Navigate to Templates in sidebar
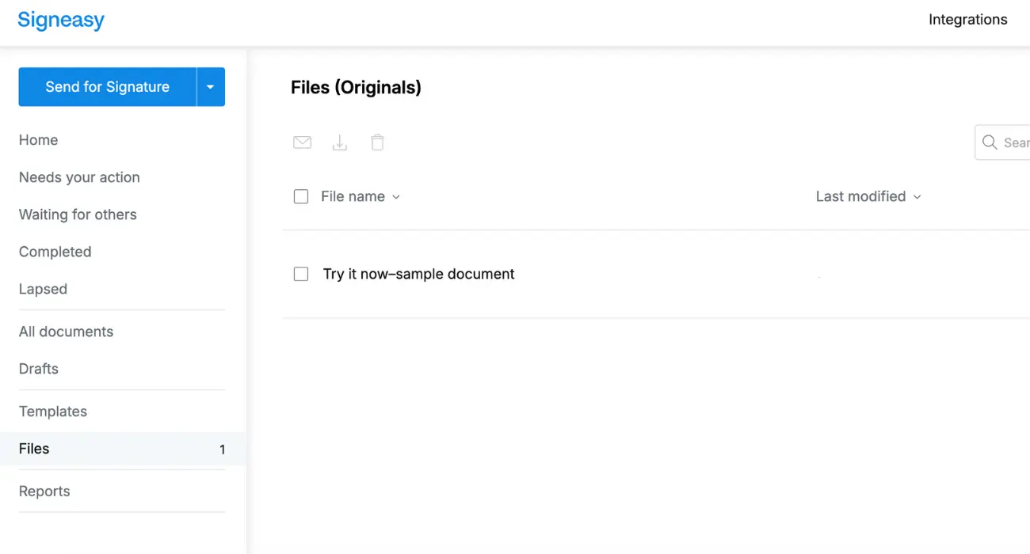Screen dimensions: 1030x554 click(x=53, y=412)
